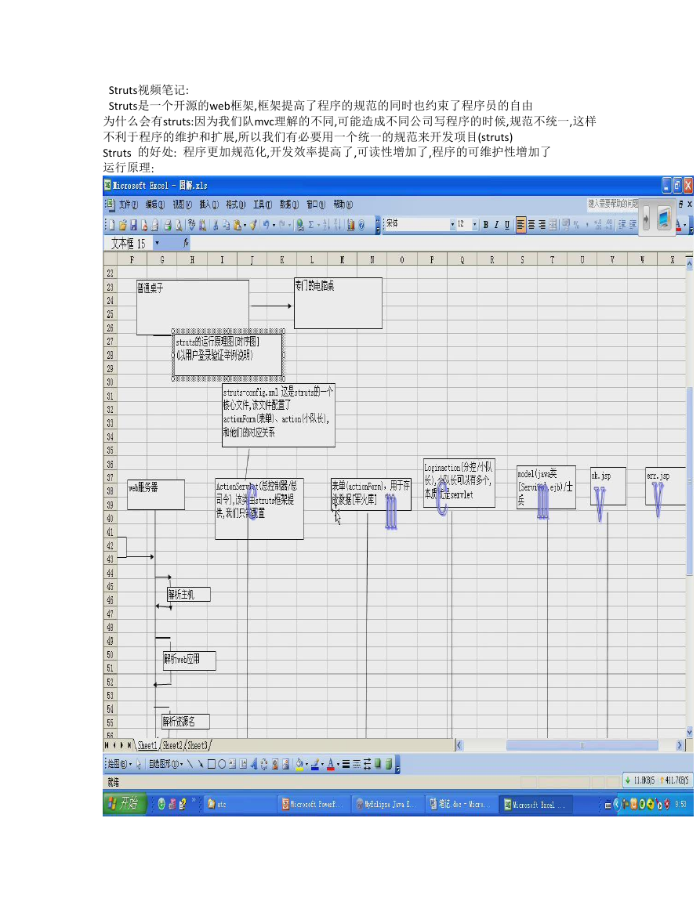Toggle Center alignment
The height and width of the screenshot is (905, 700).
531,225
